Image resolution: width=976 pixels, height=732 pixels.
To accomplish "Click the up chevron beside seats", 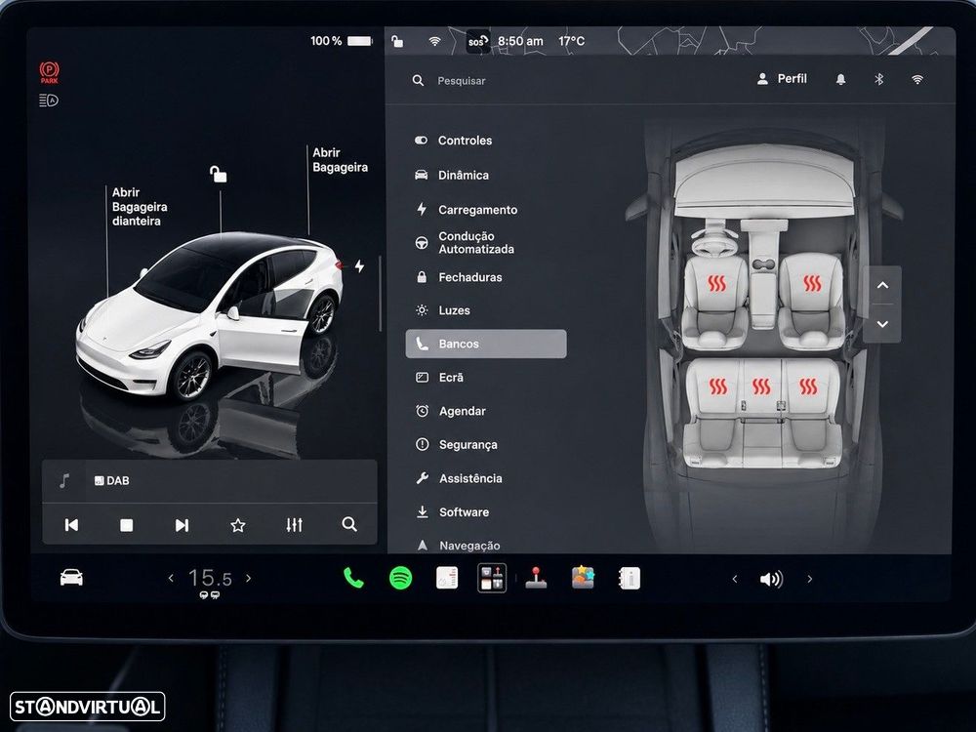I will (x=882, y=285).
